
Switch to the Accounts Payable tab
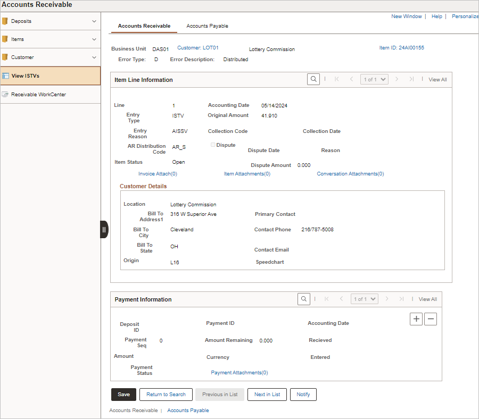click(x=207, y=26)
